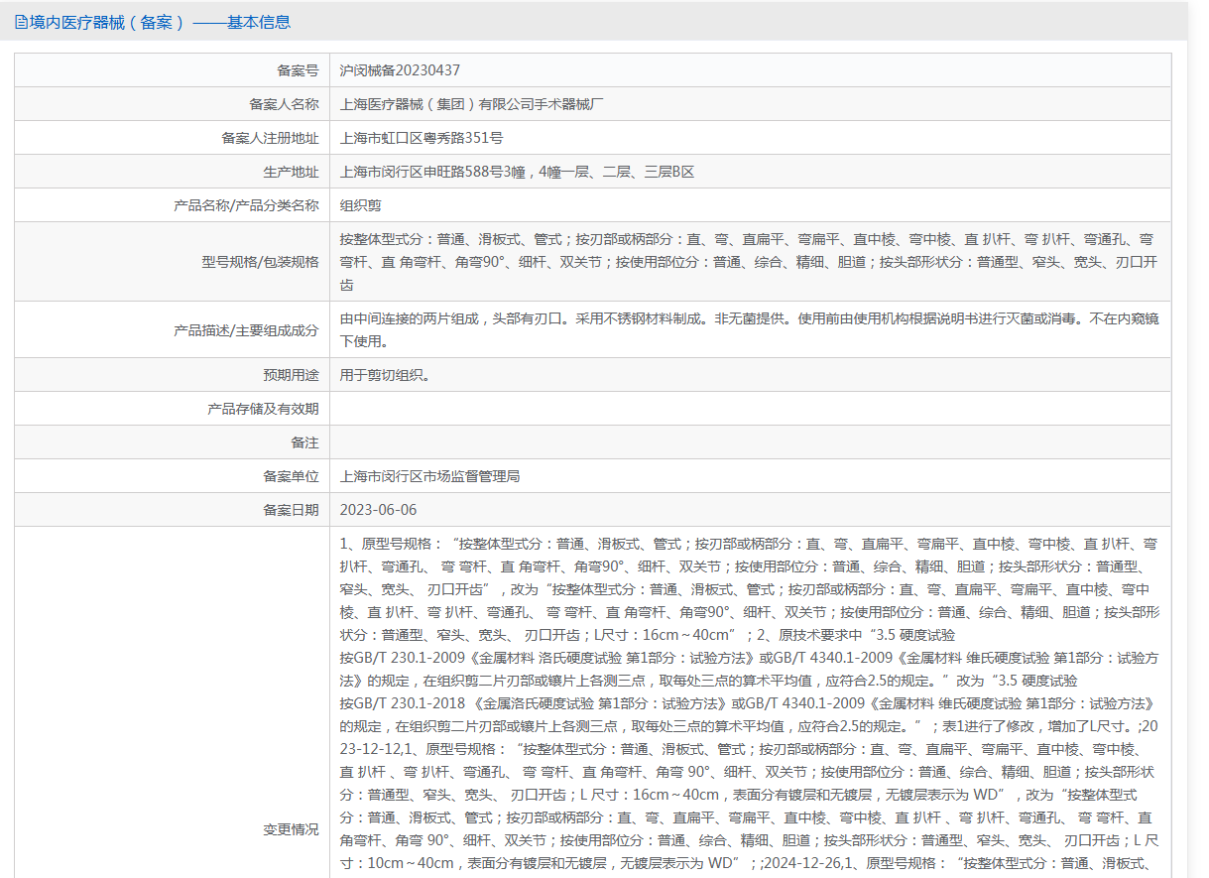Select the filing number 沪闵械备20230437
Image resolution: width=1209 pixels, height=878 pixels.
point(400,70)
